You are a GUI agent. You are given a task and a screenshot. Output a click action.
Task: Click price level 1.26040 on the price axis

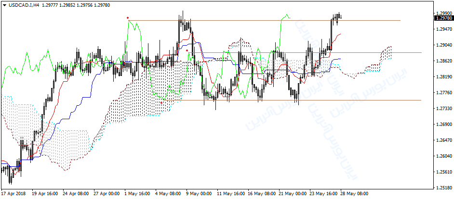[x=444, y=156]
